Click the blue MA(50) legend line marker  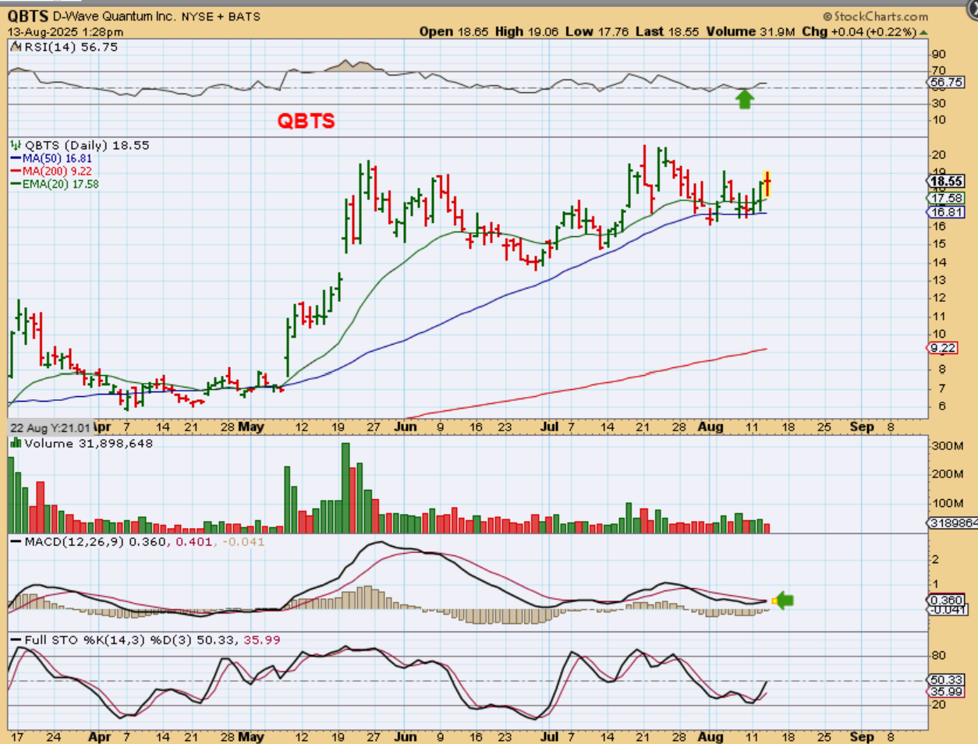[x=16, y=158]
